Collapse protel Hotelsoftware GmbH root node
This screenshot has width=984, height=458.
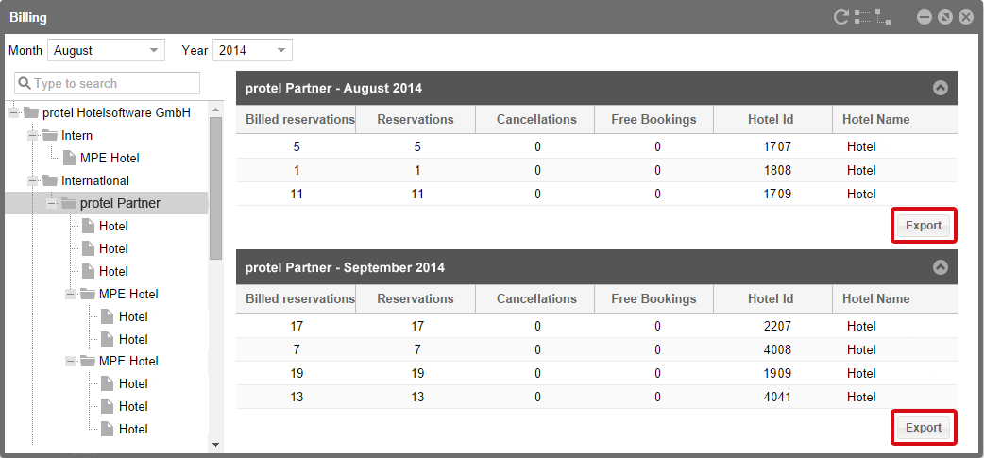click(x=14, y=113)
